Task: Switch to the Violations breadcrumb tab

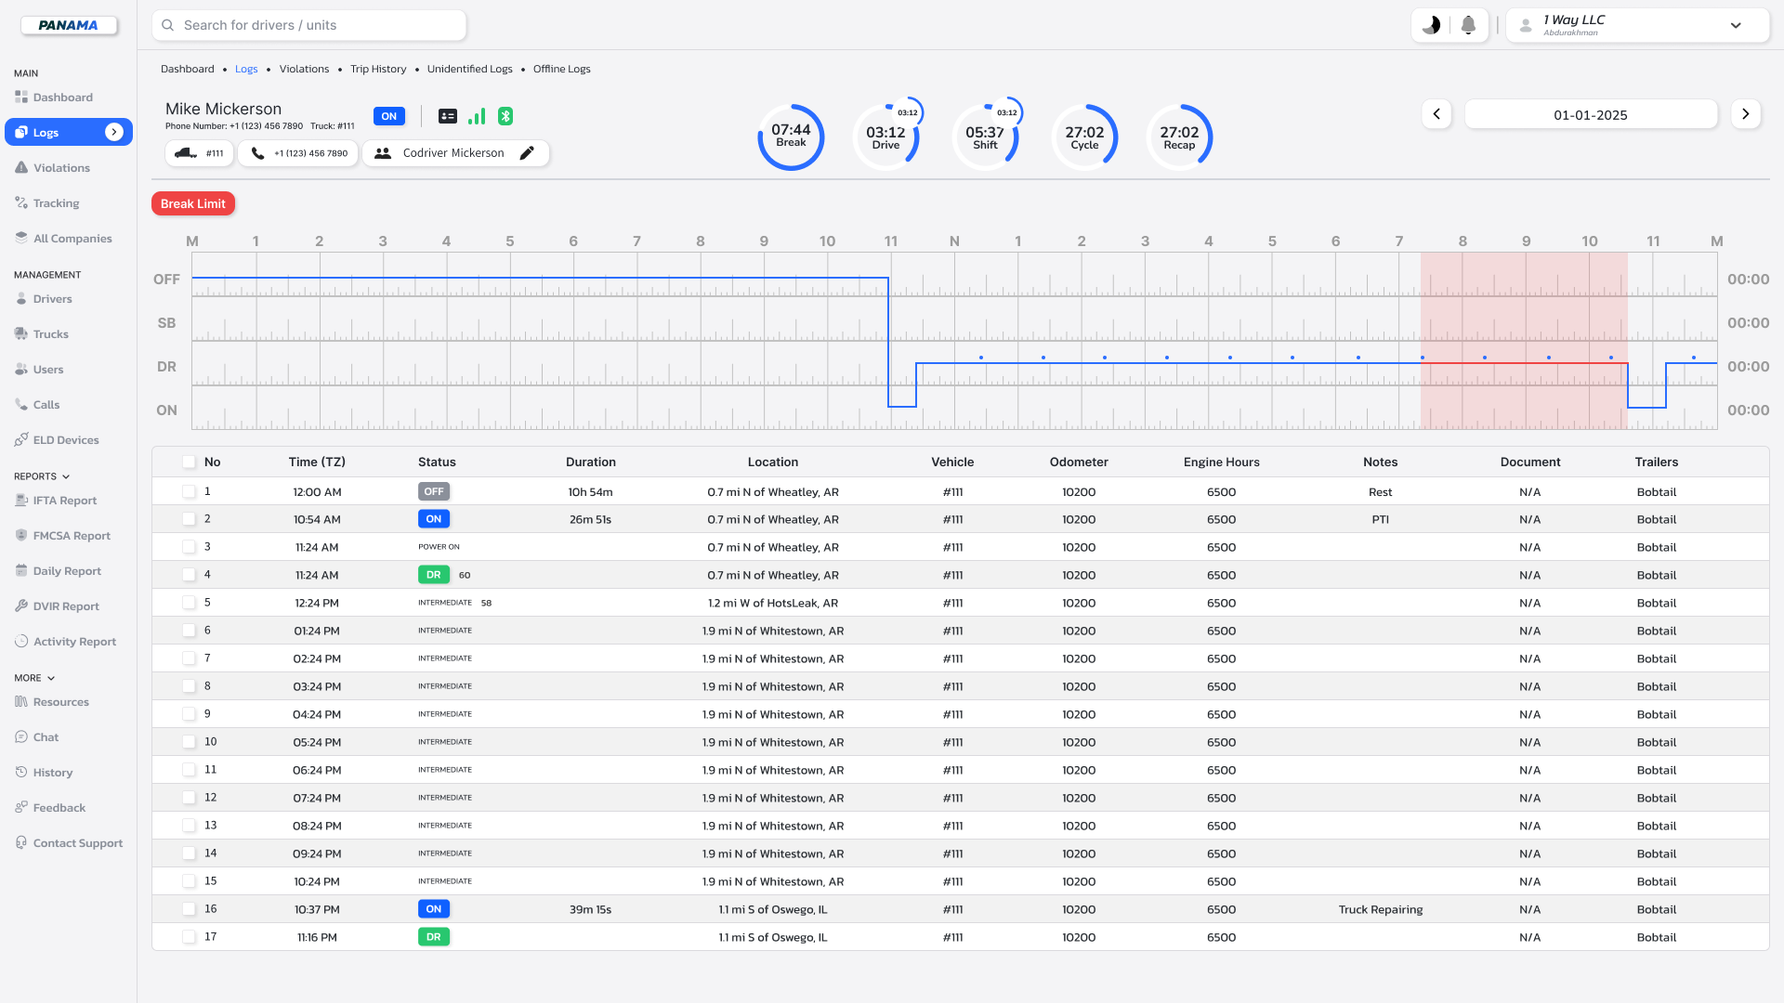Action: click(304, 69)
